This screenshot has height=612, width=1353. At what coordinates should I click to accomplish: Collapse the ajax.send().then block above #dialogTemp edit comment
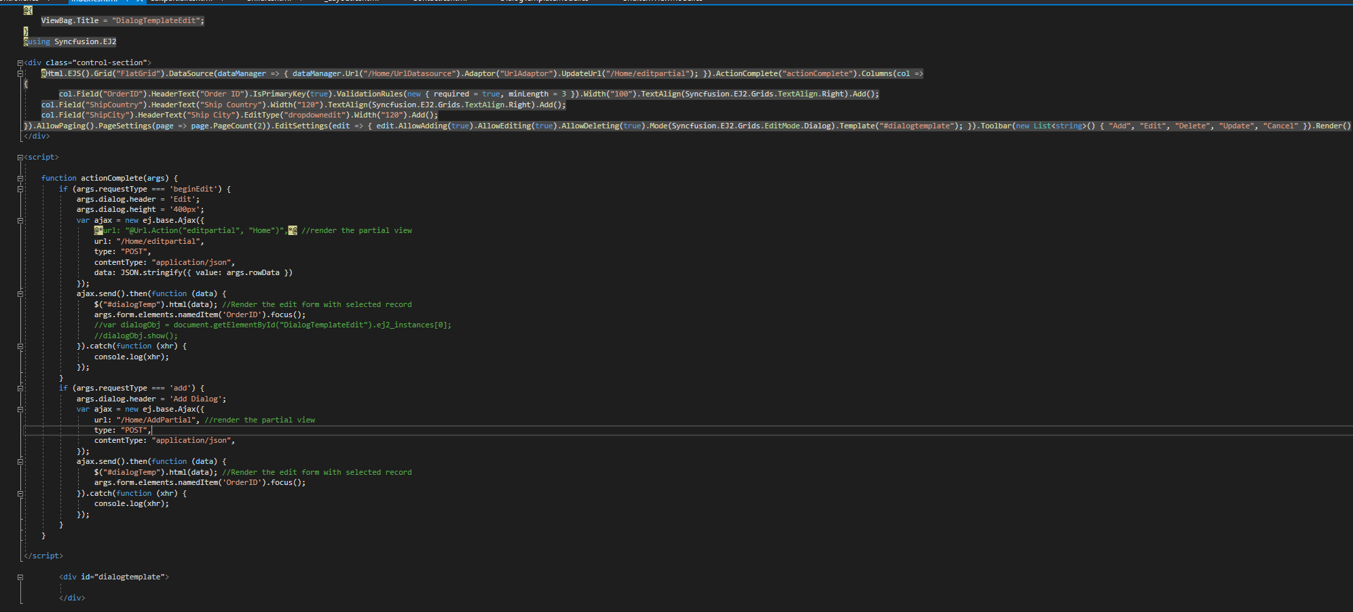20,293
